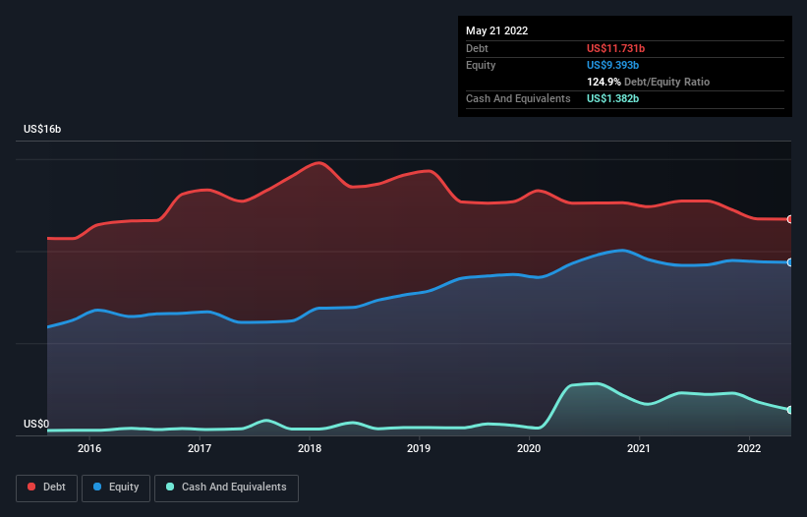Click the US$9.393b equity value

(x=612, y=65)
